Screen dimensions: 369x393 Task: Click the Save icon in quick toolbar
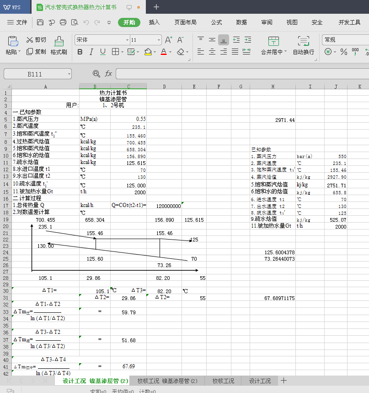tap(40, 22)
